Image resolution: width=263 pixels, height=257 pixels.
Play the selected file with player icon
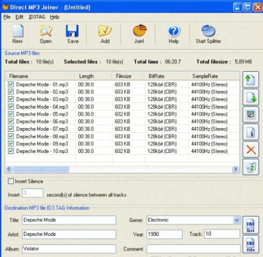point(250,114)
